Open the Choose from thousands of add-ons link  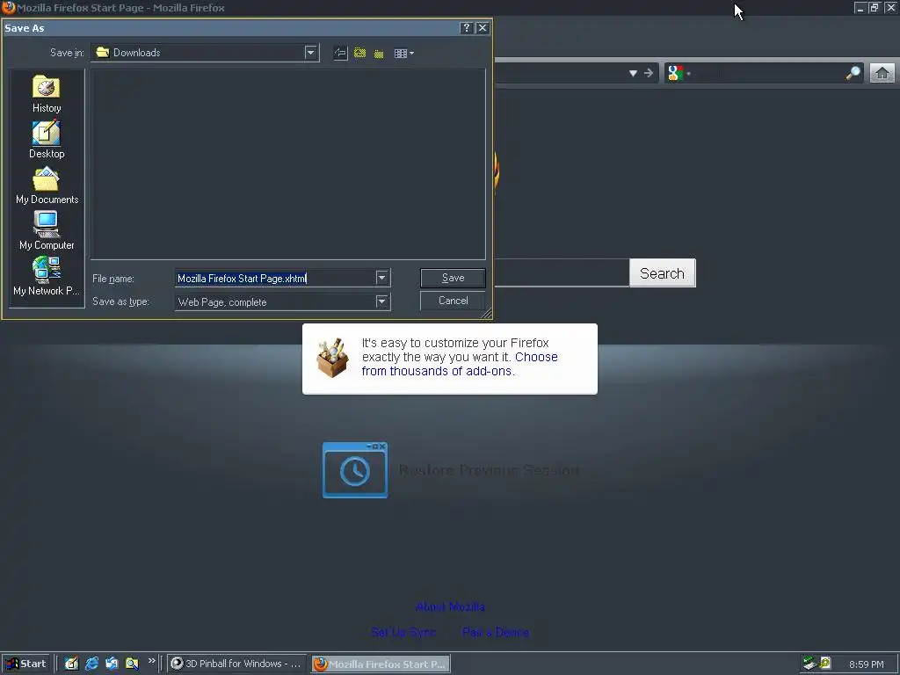point(459,364)
